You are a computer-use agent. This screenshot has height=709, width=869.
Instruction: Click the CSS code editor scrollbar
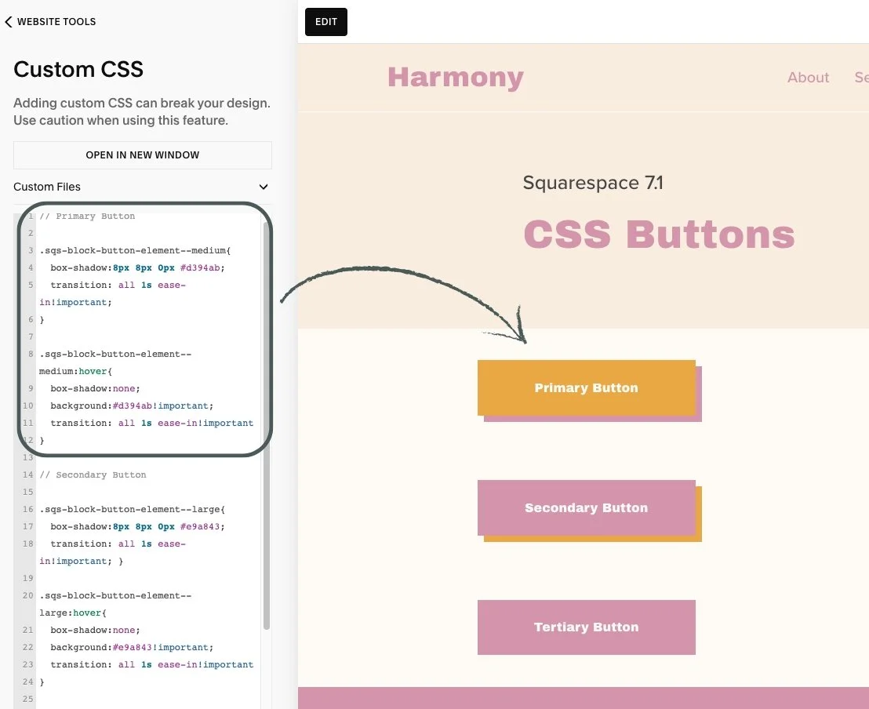[267, 427]
